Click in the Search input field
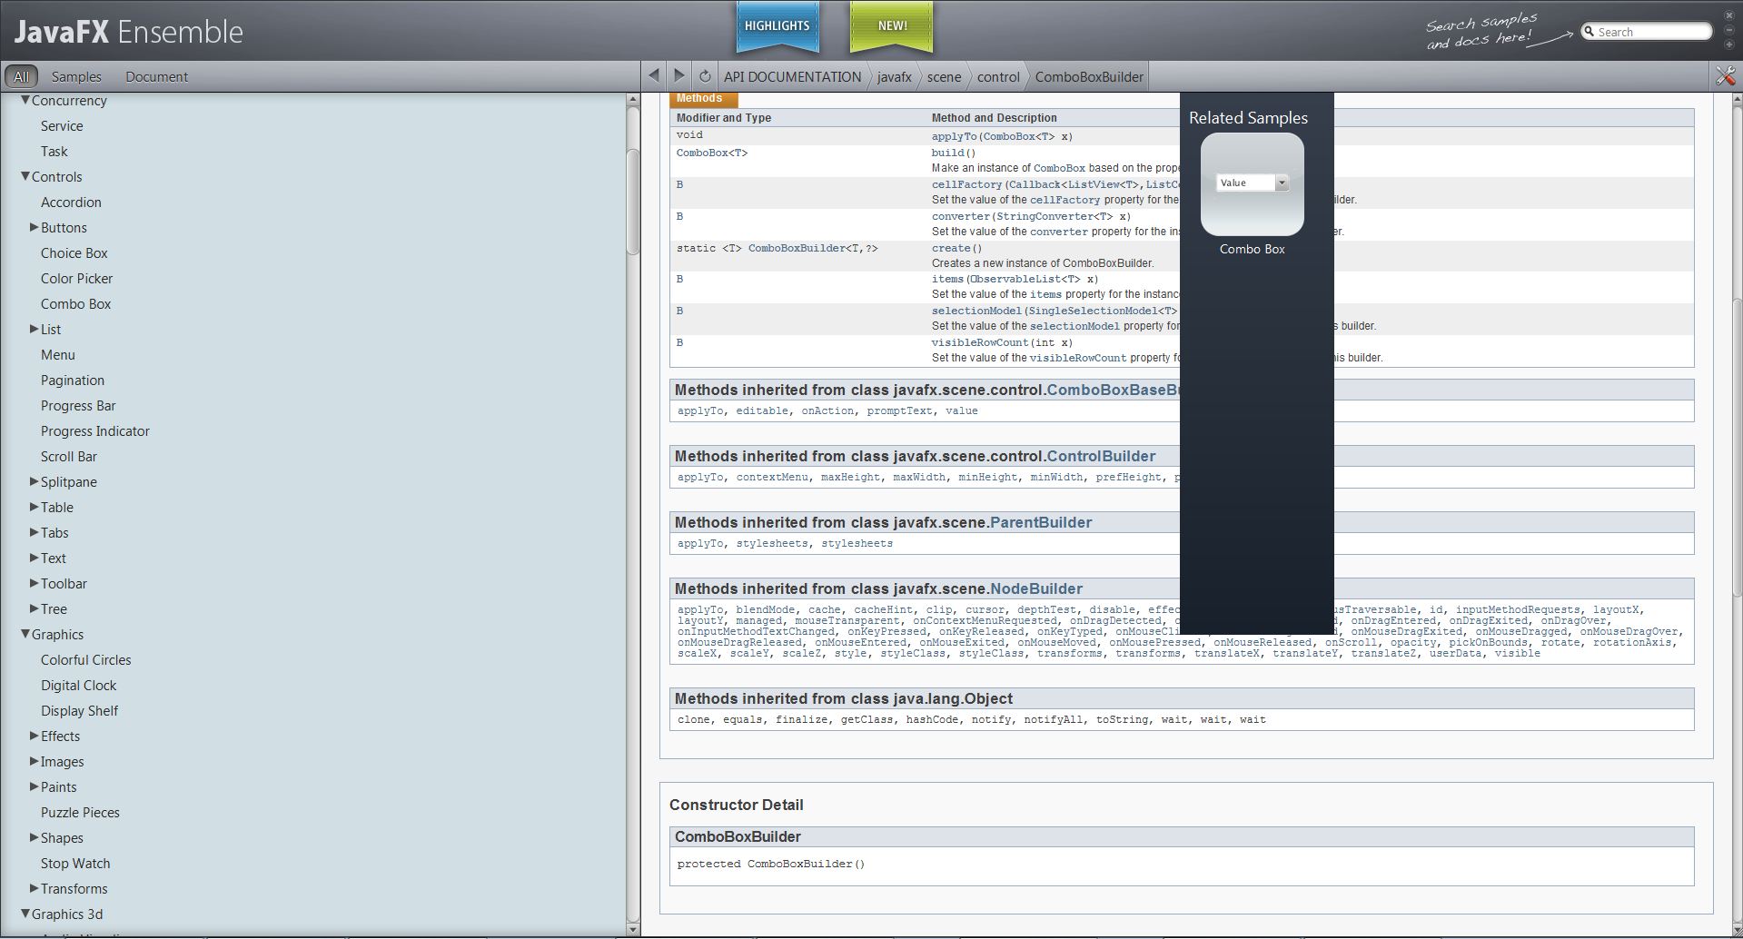 1651,32
